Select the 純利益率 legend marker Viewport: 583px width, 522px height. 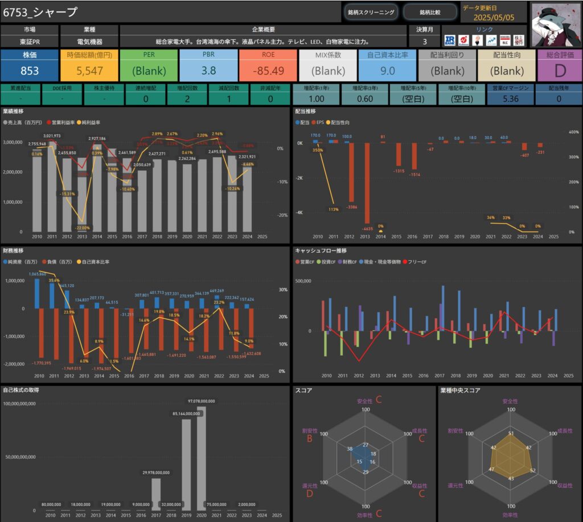79,122
